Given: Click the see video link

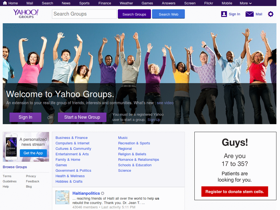Looking at the screenshot, I should (165, 103).
